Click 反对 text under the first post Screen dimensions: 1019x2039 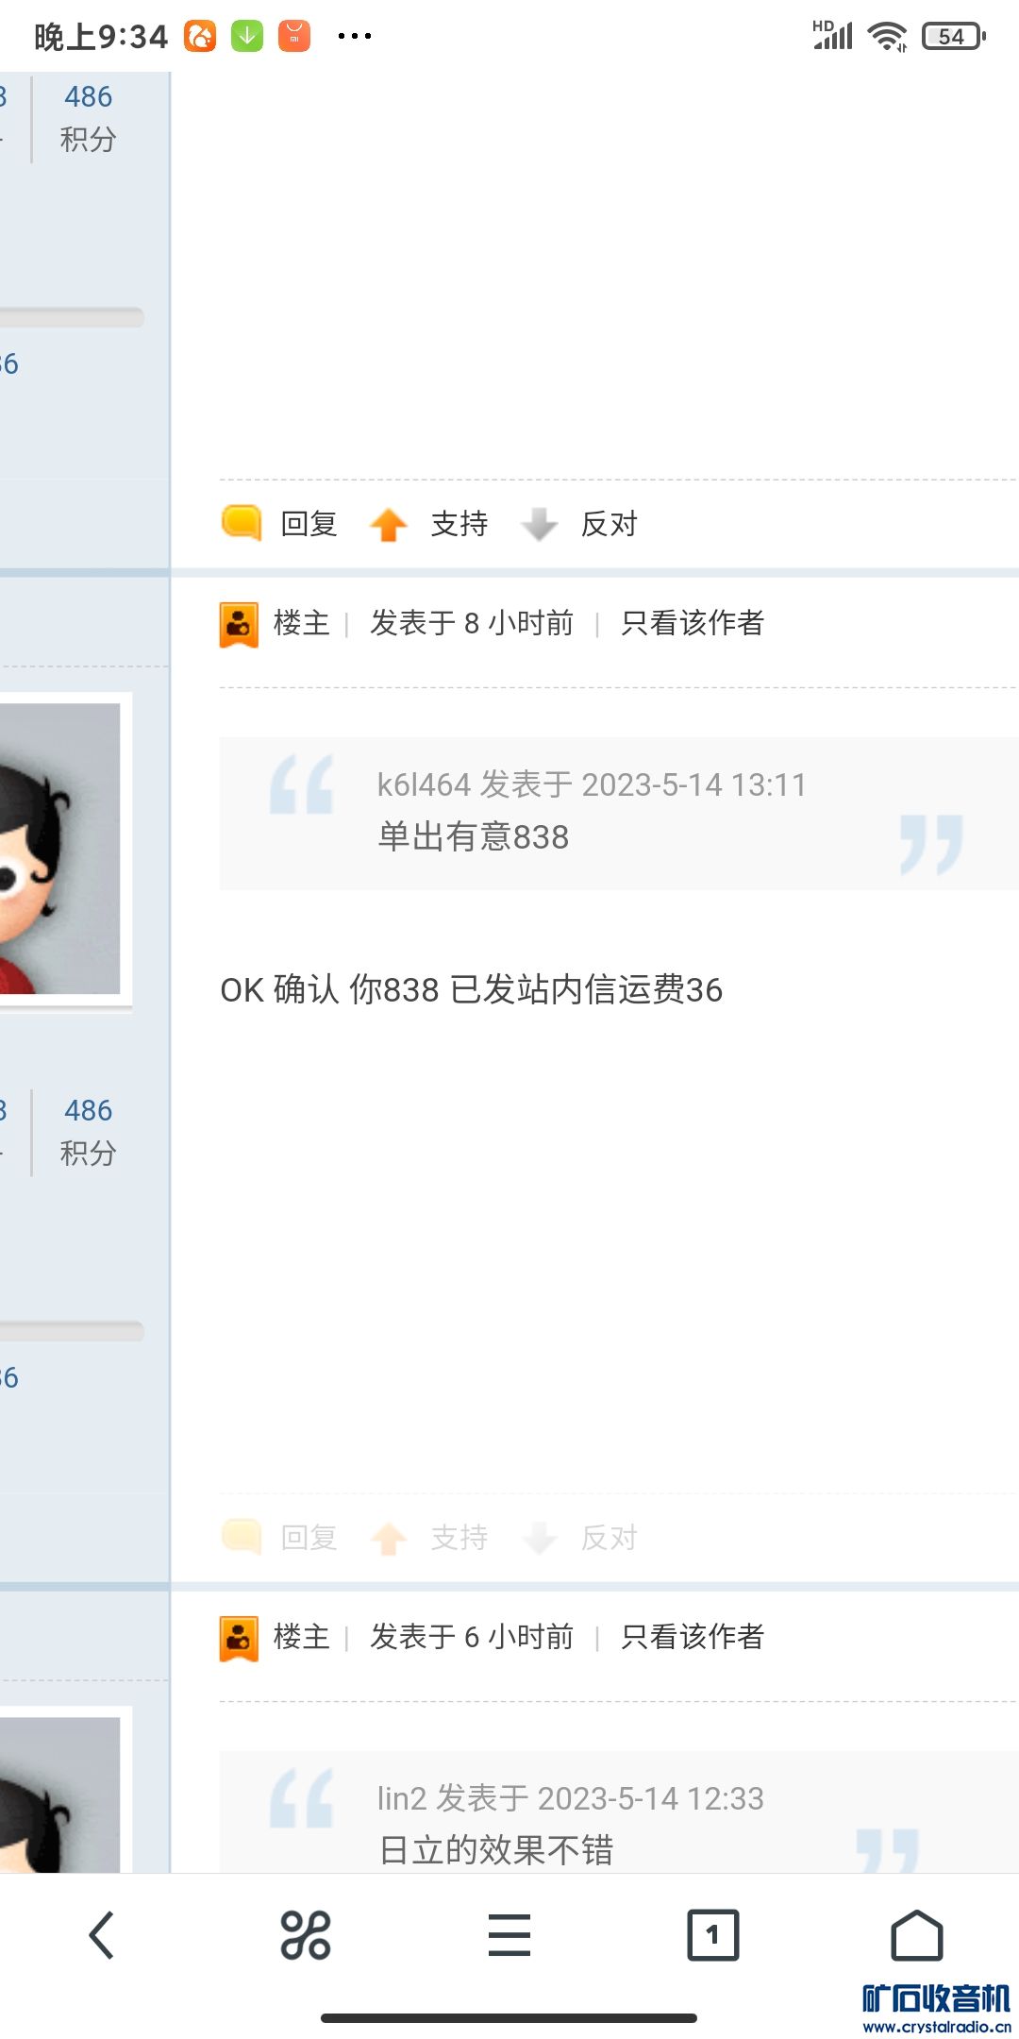610,524
